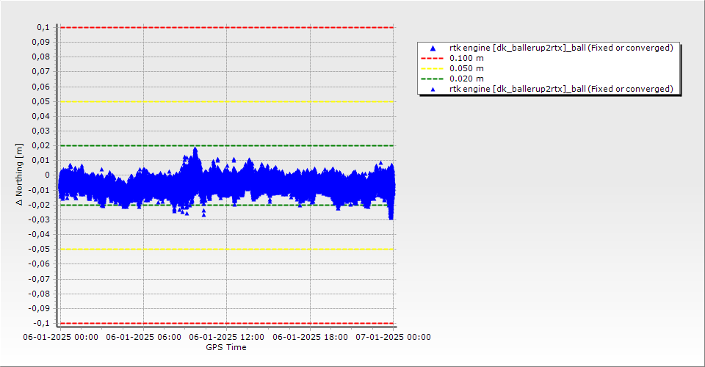Image resolution: width=705 pixels, height=367 pixels.
Task: Click the '0' y-axis label
Action: click(48, 175)
